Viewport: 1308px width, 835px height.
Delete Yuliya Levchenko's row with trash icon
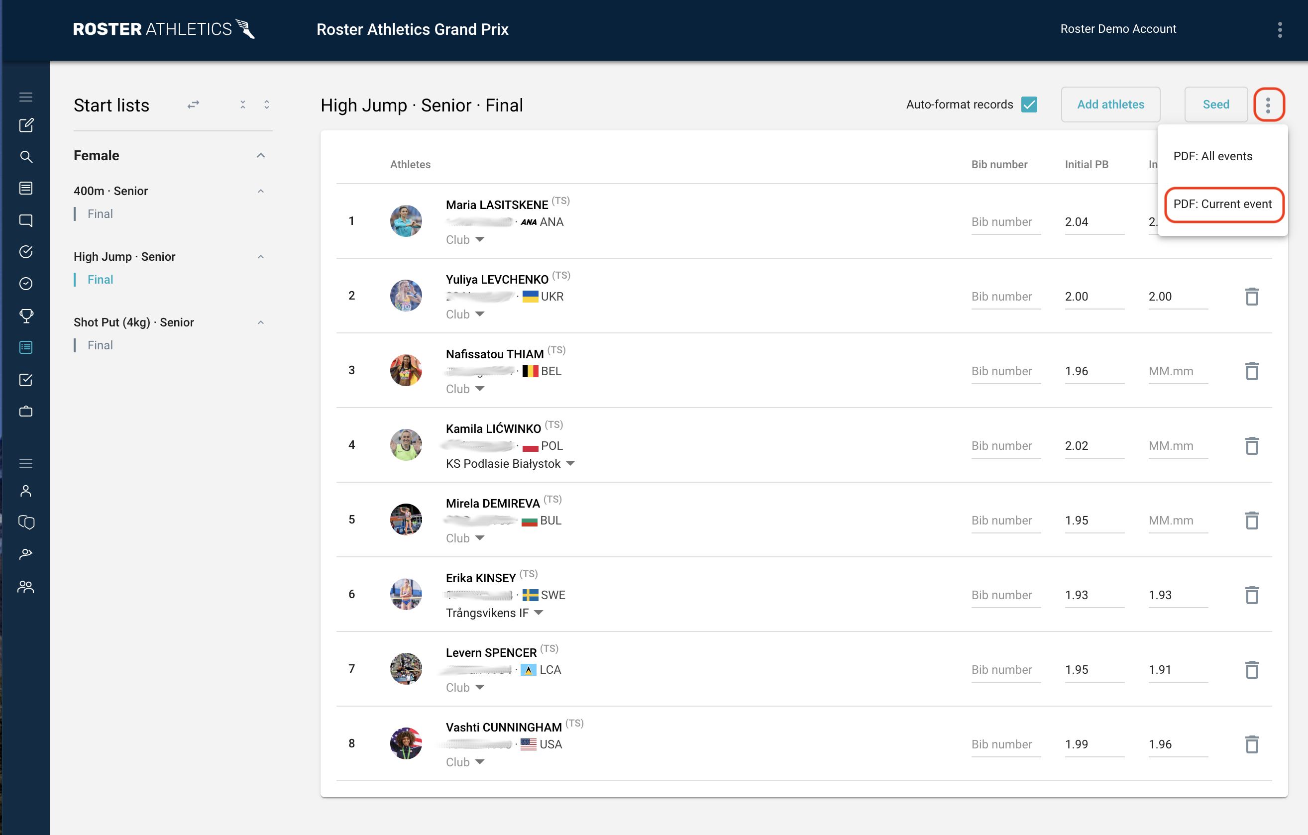[1251, 297]
